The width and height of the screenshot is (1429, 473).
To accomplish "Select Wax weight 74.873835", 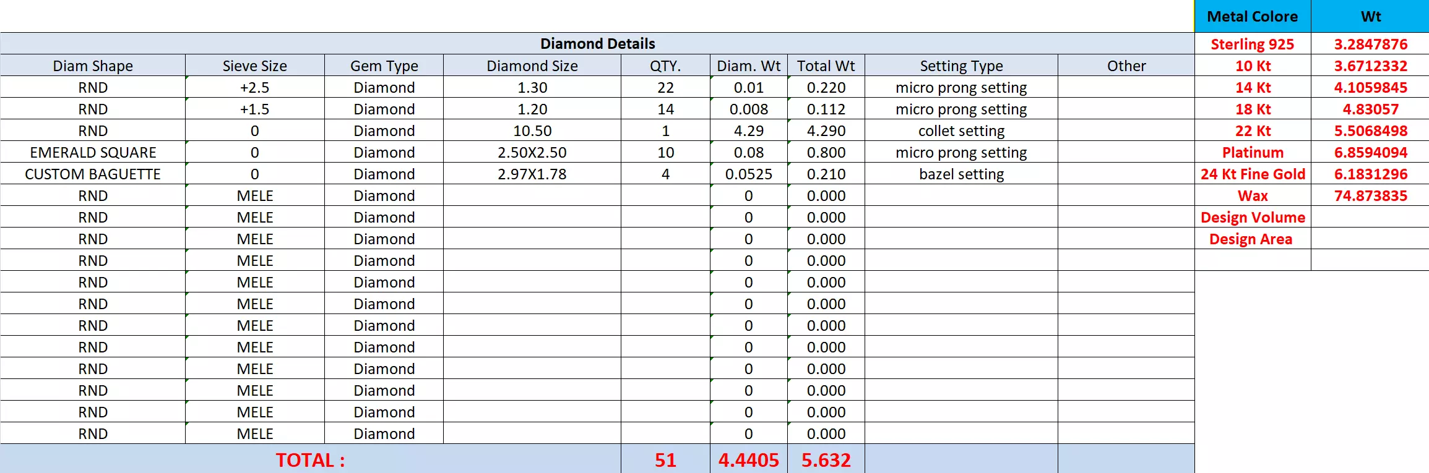I will (1370, 195).
